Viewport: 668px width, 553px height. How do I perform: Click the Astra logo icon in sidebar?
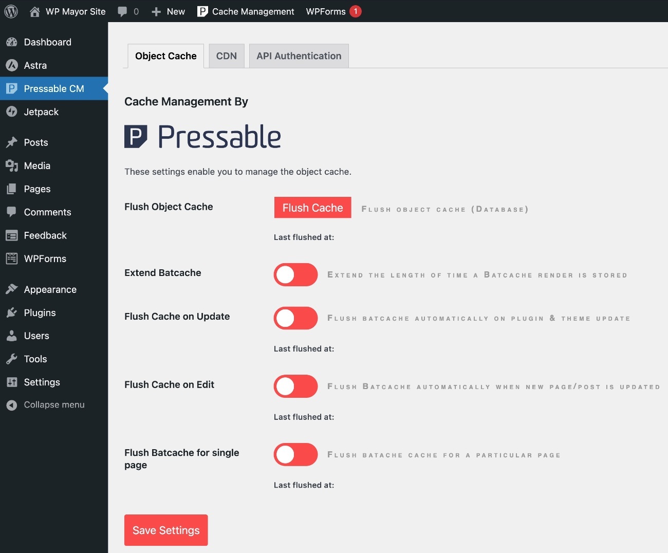coord(12,65)
